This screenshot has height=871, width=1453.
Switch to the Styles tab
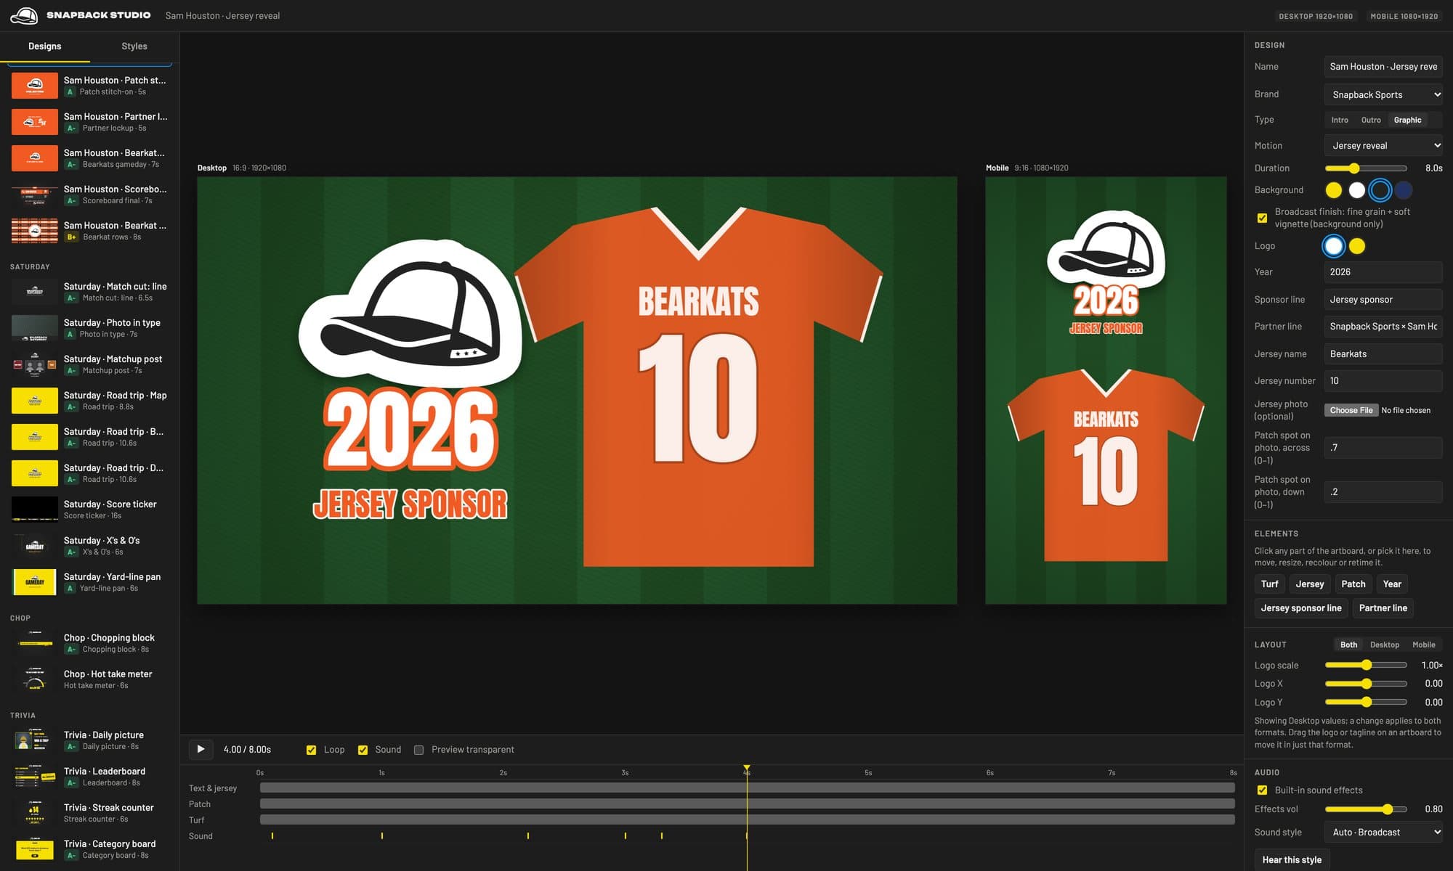coord(134,46)
